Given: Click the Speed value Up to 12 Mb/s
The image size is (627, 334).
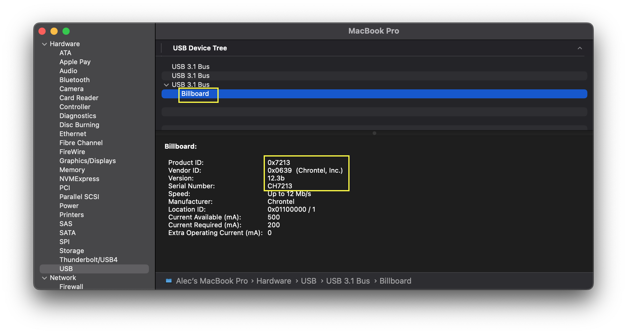Looking at the screenshot, I should click(x=289, y=194).
